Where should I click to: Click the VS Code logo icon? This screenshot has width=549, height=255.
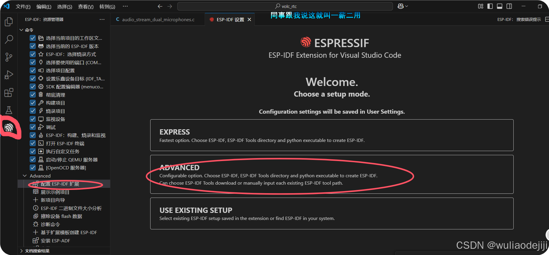(x=6, y=6)
